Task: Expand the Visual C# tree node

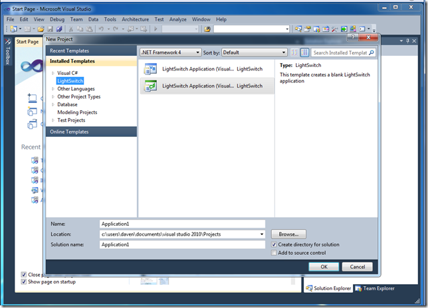Action: pos(53,73)
